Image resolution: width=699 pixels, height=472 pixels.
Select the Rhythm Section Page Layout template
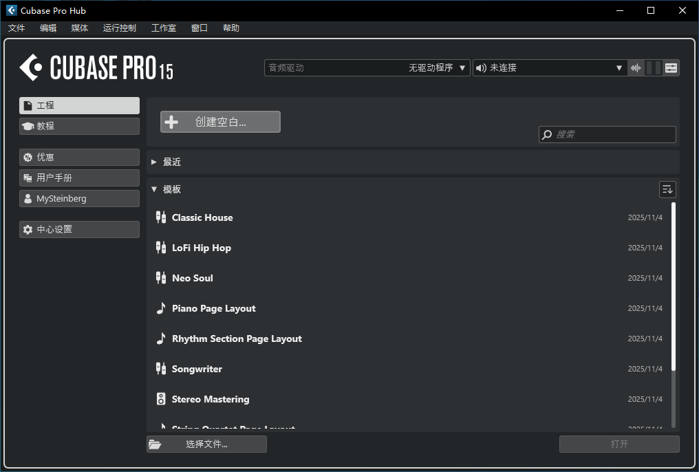tap(409, 339)
